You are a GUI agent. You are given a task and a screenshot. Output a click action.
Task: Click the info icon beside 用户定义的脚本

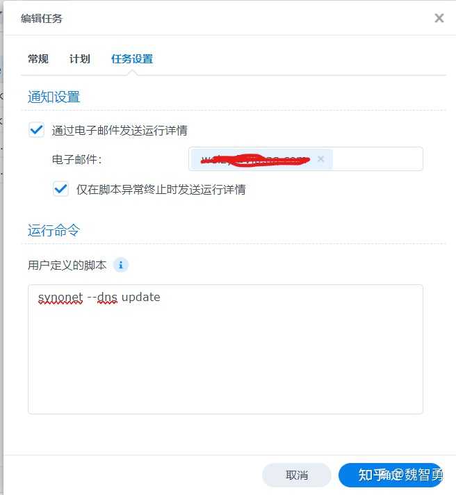[120, 265]
